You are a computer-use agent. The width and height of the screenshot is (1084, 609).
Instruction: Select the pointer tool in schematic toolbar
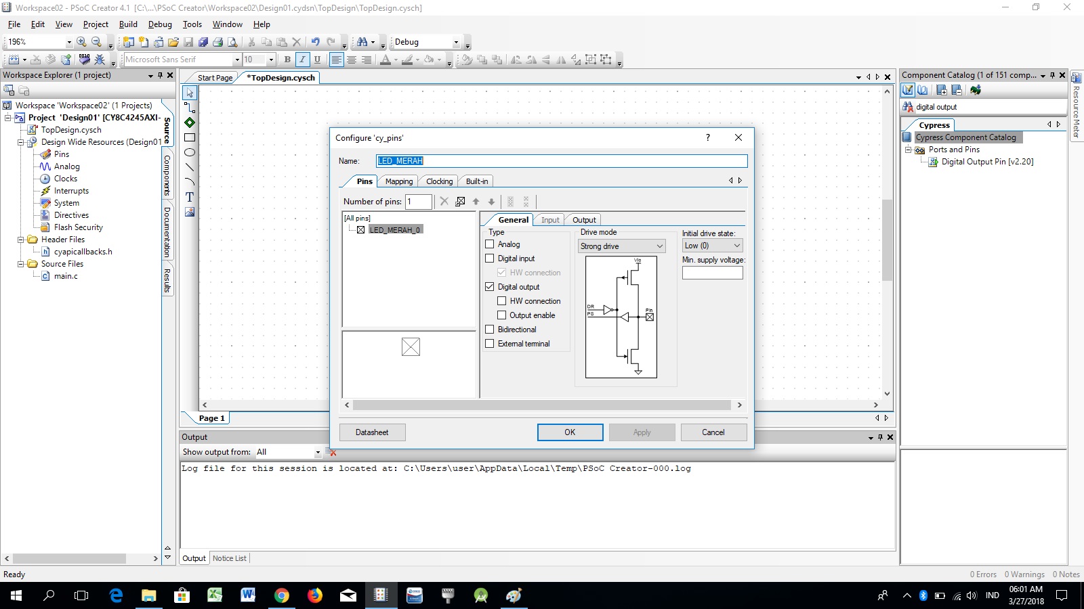[x=190, y=93]
